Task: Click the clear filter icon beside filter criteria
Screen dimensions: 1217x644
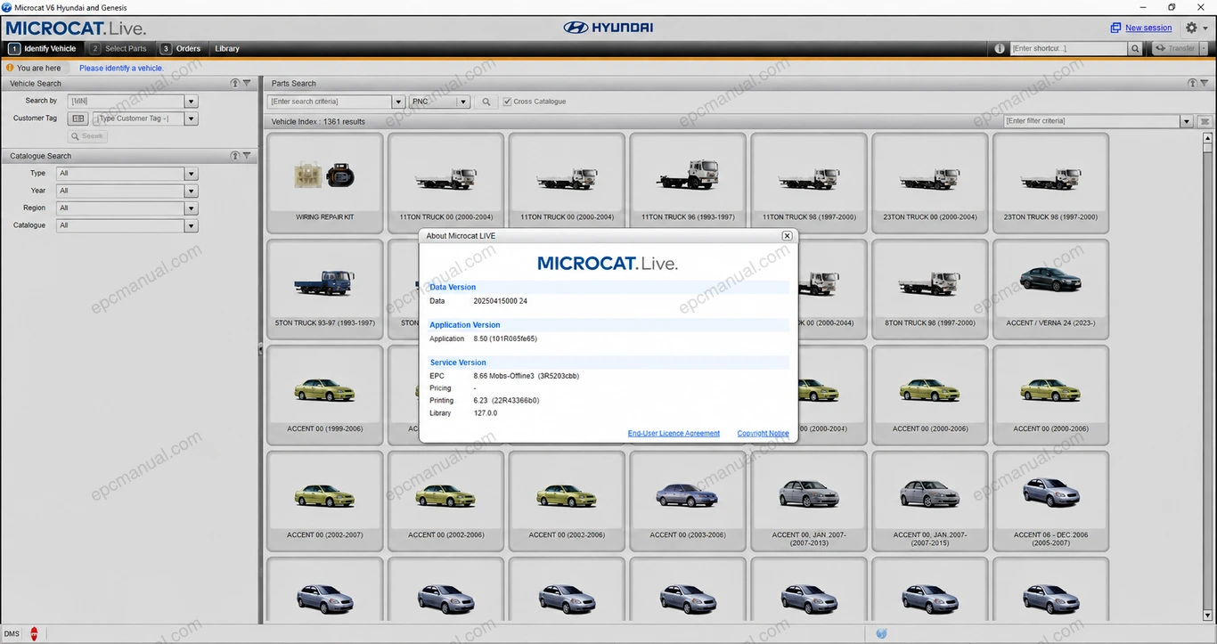Action: pos(1205,121)
